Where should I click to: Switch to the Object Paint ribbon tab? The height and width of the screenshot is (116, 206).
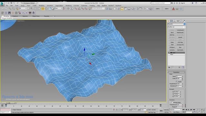36,16
